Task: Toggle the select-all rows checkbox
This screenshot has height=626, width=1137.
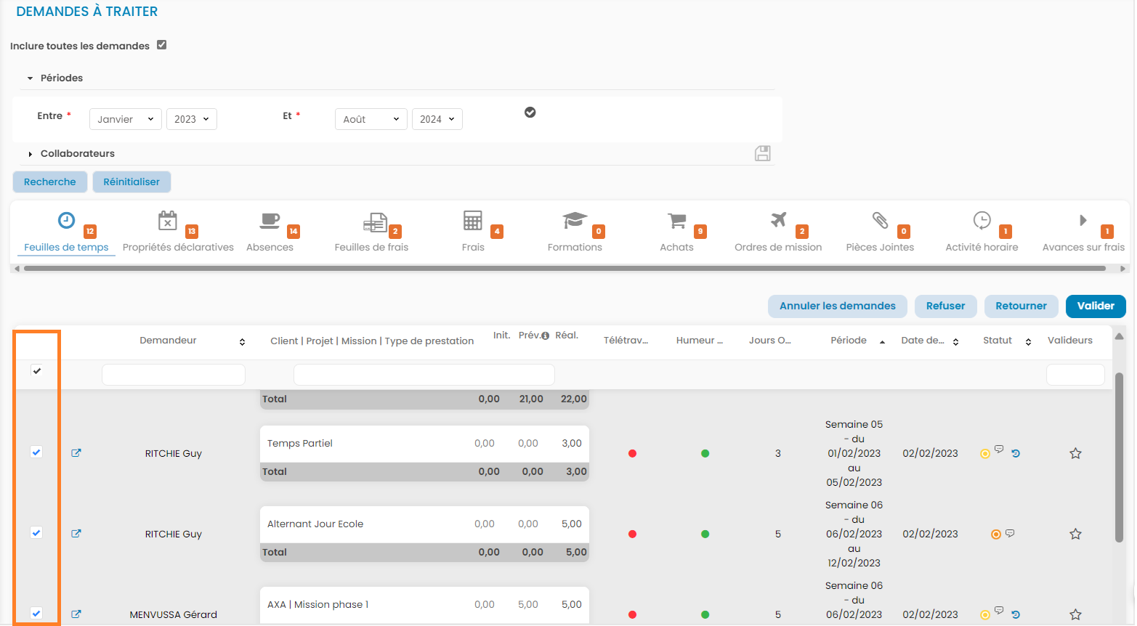Action: click(x=37, y=371)
